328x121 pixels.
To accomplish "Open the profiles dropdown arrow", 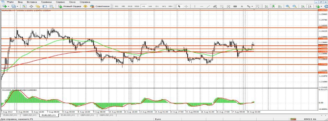I will 17,6.
